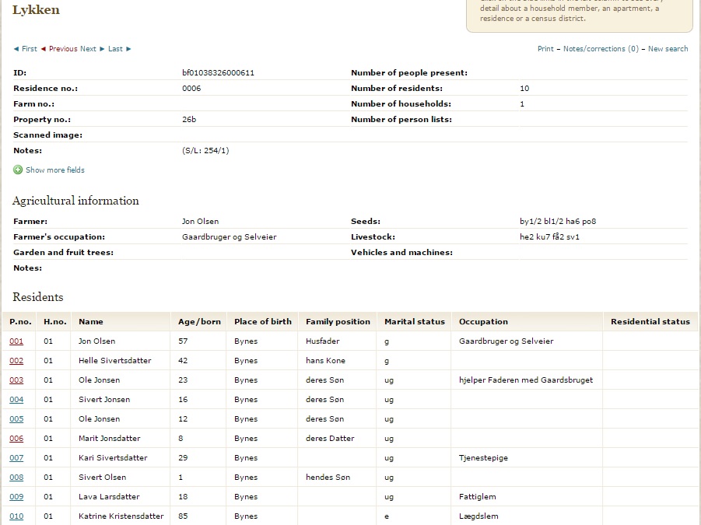The image size is (701, 525).
Task: Click the notes value (S/L: 254/1)
Action: 205,151
